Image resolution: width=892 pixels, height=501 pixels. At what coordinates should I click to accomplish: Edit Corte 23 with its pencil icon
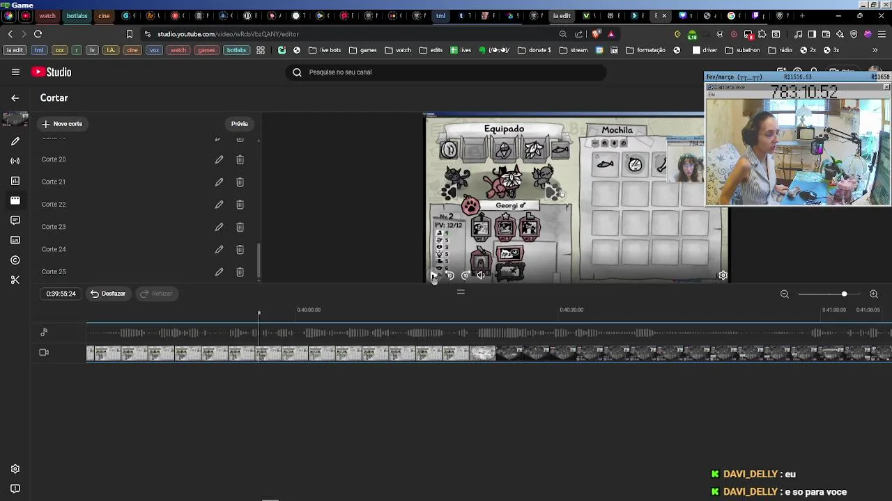coord(219,227)
